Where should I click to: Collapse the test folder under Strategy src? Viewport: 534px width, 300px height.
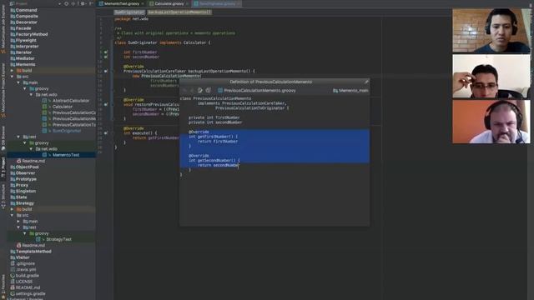(18, 227)
